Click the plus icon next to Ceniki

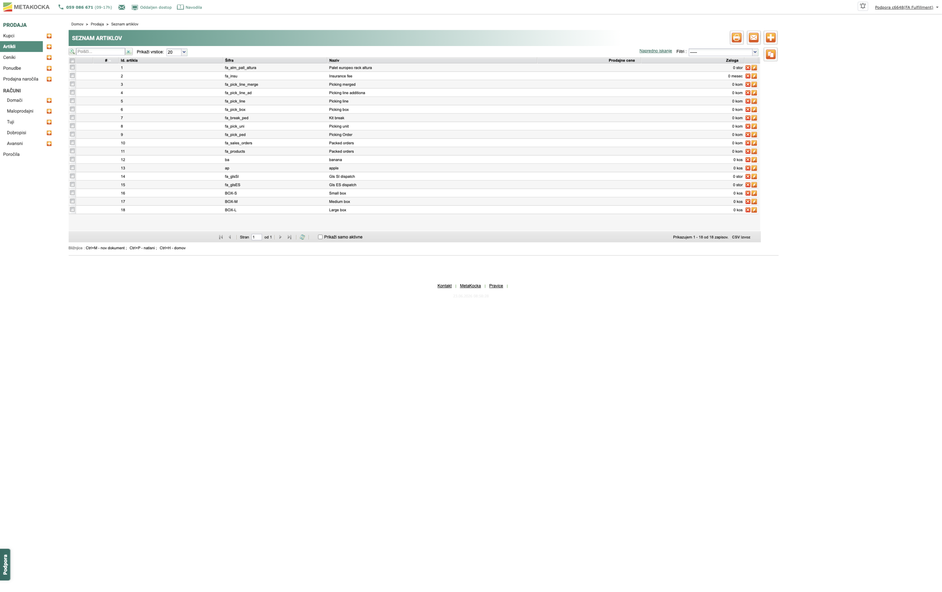[x=49, y=57]
